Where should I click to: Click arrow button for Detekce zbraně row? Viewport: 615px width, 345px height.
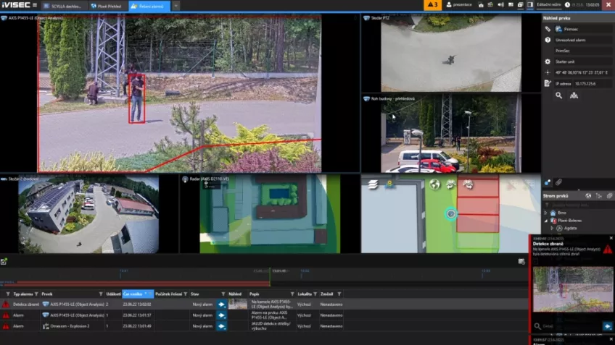pos(222,304)
